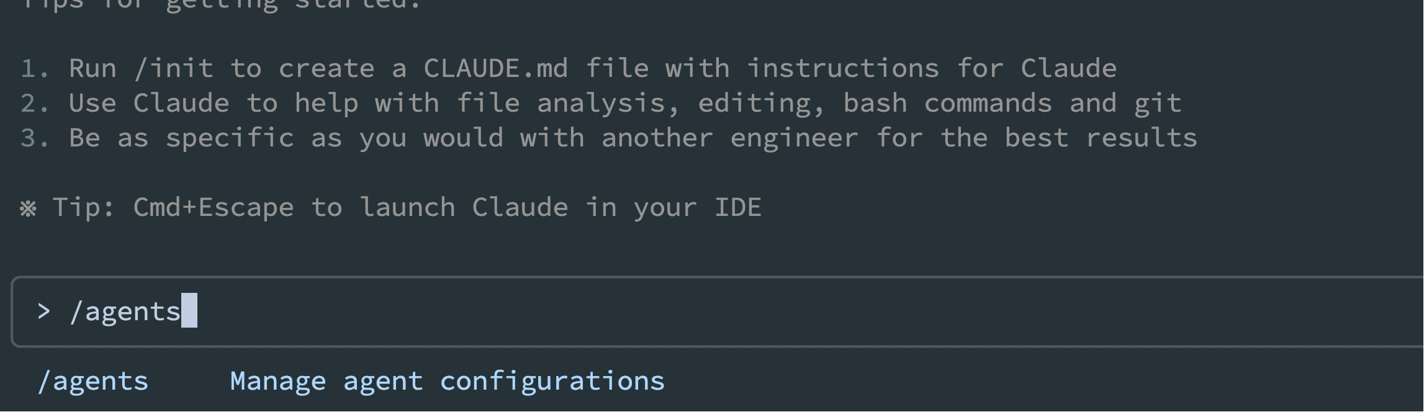Click the "Cmd+Escape" shortcut text

click(214, 207)
